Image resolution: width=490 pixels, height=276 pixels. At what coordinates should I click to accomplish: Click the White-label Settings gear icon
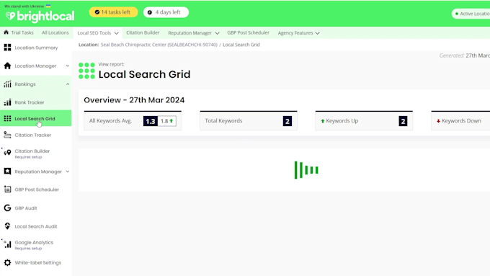[7, 262]
